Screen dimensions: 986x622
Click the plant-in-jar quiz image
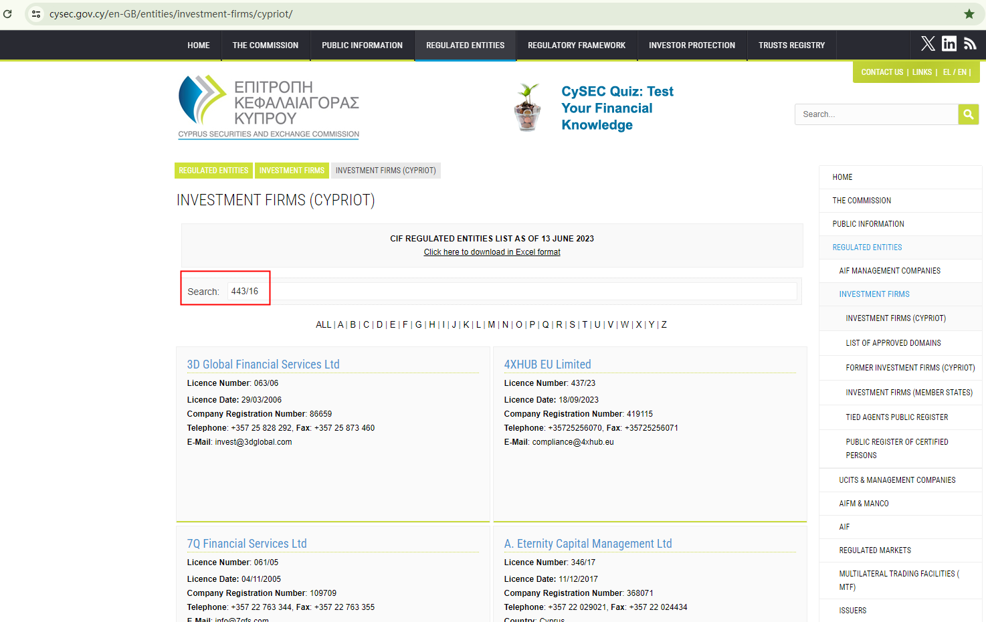click(x=528, y=107)
